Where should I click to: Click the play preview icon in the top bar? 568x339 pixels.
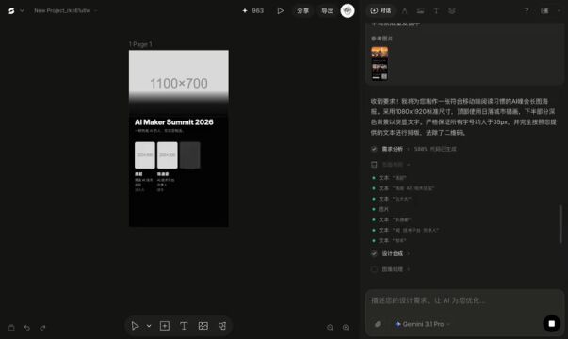281,11
